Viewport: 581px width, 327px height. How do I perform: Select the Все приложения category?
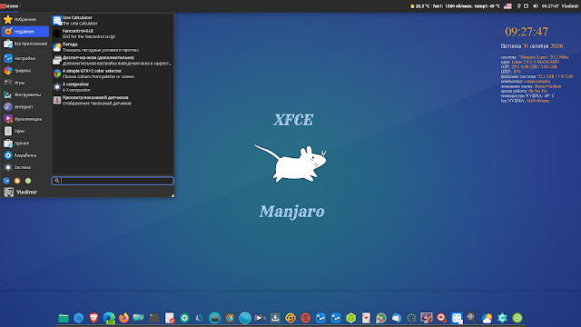(x=25, y=44)
